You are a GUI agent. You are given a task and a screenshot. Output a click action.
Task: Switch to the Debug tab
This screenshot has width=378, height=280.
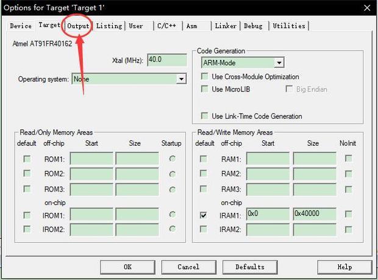tap(253, 26)
